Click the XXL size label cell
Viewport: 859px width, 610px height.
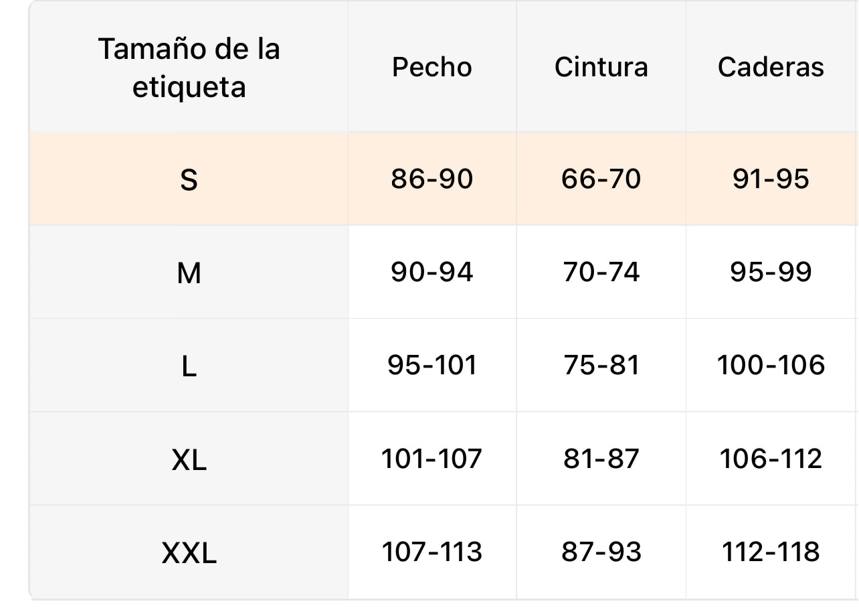point(189,553)
